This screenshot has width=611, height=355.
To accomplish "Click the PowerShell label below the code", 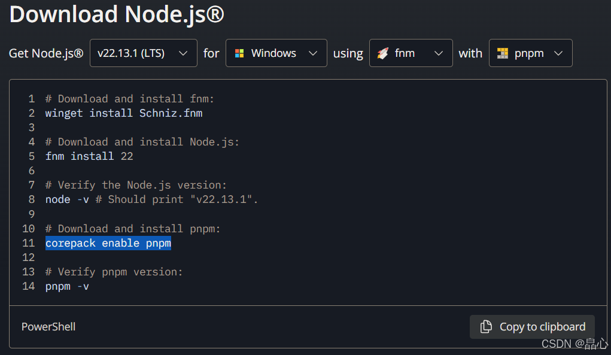I will (x=48, y=326).
